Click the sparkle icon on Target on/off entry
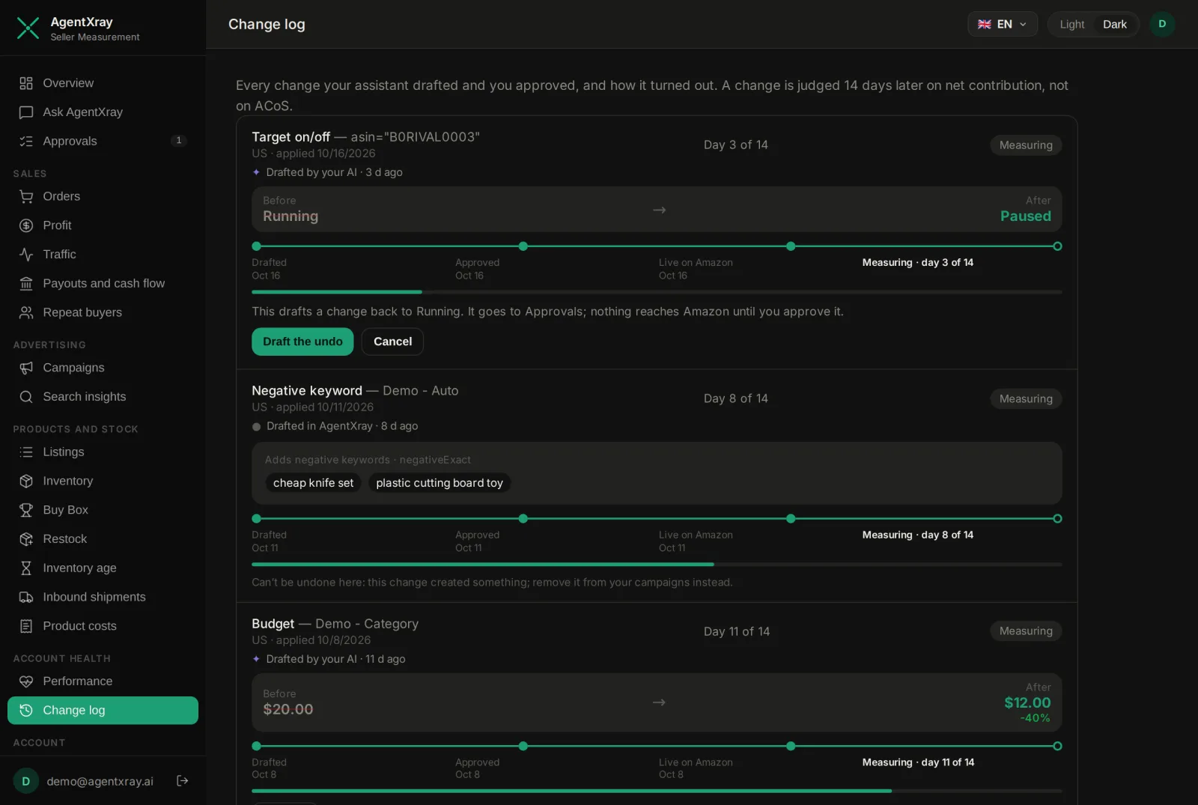Image resolution: width=1198 pixels, height=805 pixels. point(256,172)
